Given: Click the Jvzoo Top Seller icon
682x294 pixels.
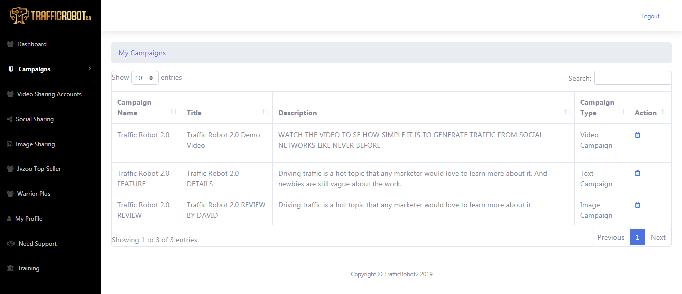Looking at the screenshot, I should [x=10, y=169].
